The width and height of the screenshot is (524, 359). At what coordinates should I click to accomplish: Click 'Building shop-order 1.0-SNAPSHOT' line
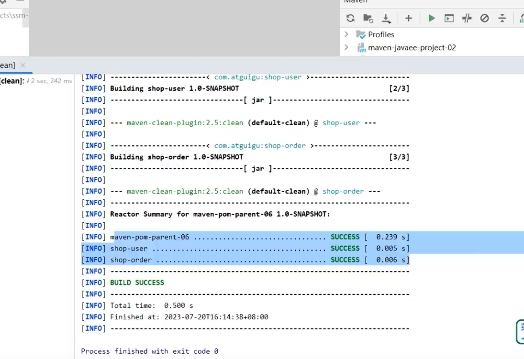[177, 157]
